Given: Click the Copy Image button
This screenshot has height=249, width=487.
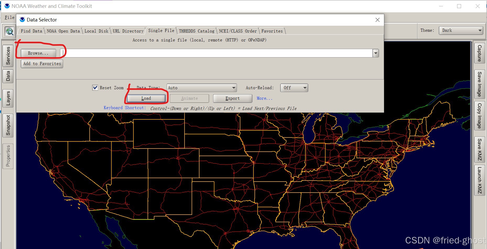Looking at the screenshot, I should [x=479, y=116].
